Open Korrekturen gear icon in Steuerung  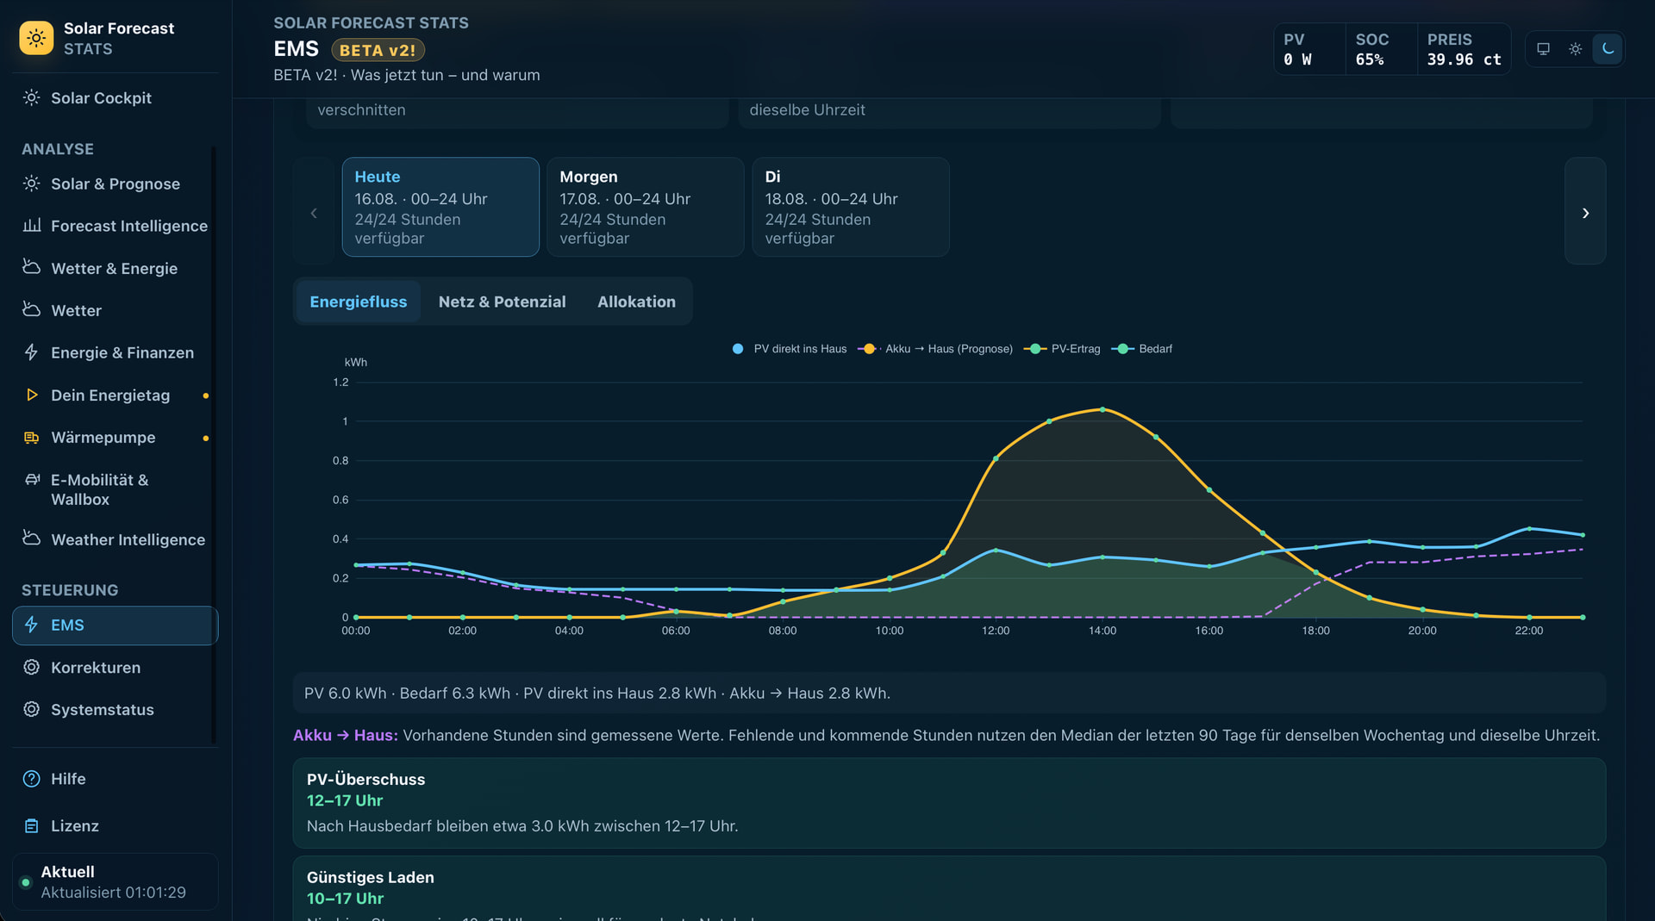[x=32, y=667]
